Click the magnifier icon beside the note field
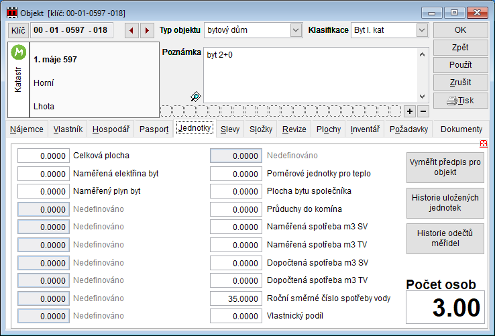 196,97
